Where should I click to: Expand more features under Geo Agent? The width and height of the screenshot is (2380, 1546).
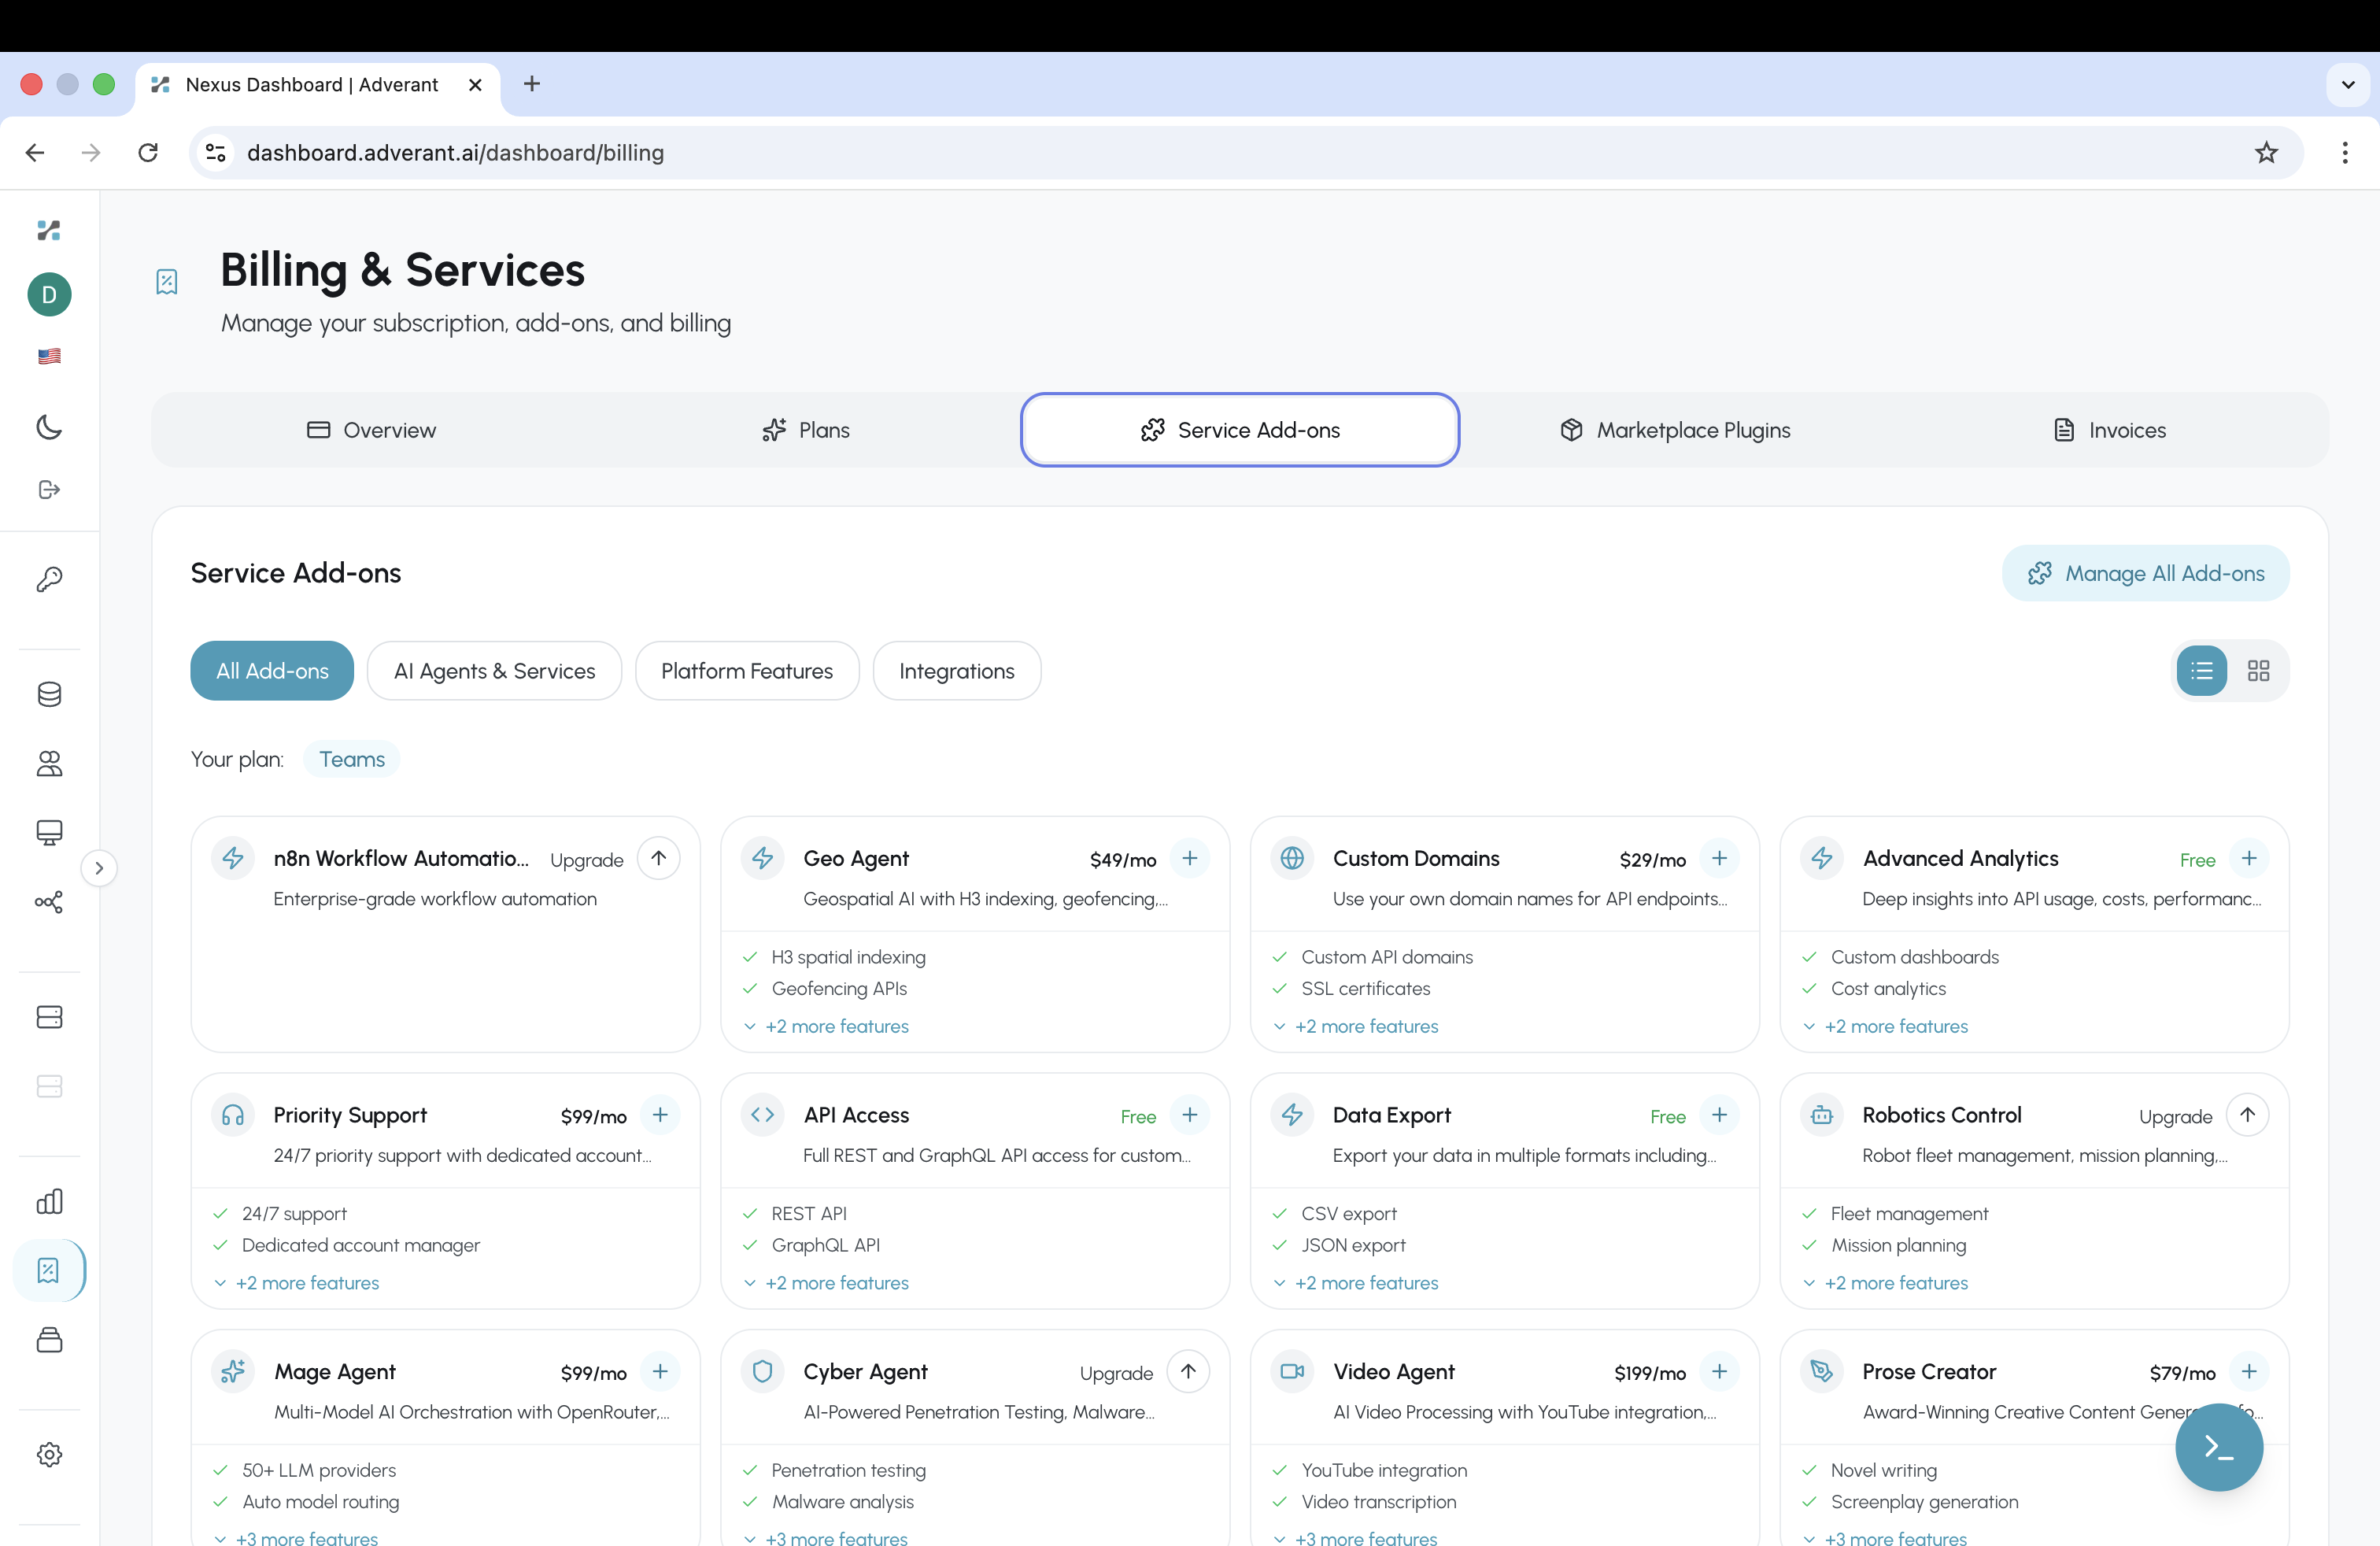point(836,1026)
